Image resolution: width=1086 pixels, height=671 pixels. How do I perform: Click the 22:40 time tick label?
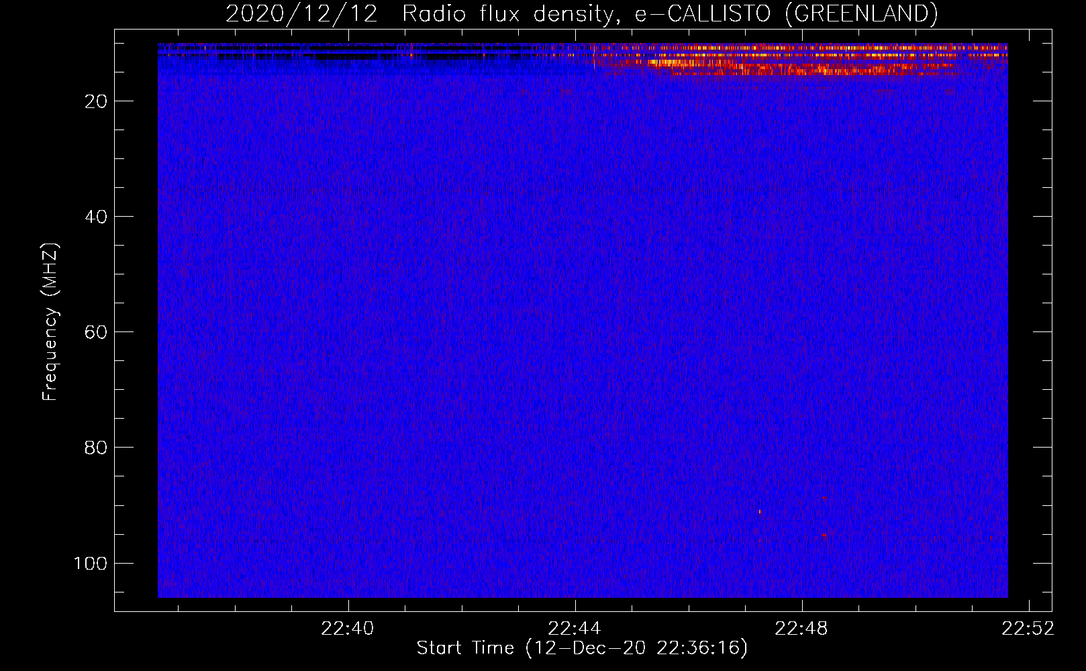point(348,629)
